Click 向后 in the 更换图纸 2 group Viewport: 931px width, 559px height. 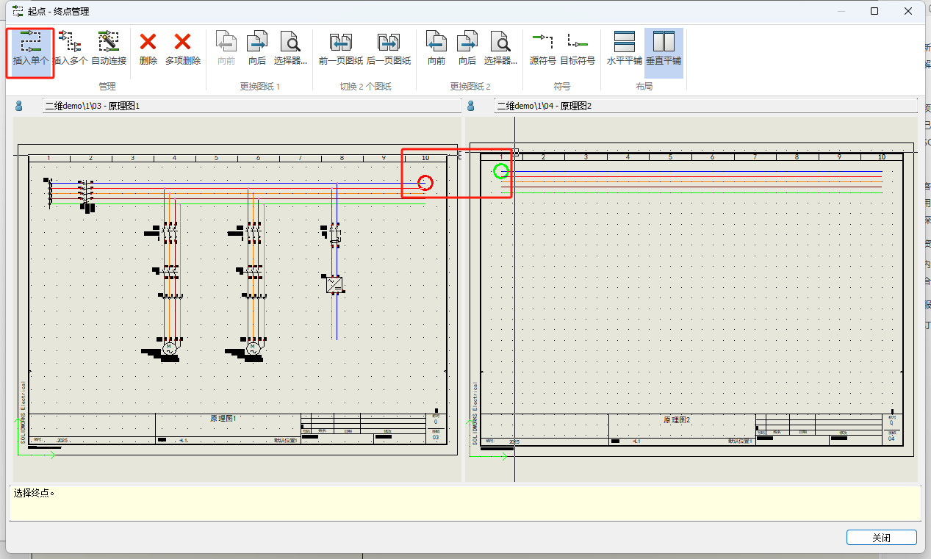tap(467, 48)
